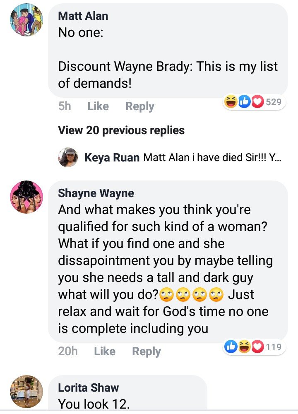
Task: Reply to Matt Alan's comment
Action: click(139, 106)
